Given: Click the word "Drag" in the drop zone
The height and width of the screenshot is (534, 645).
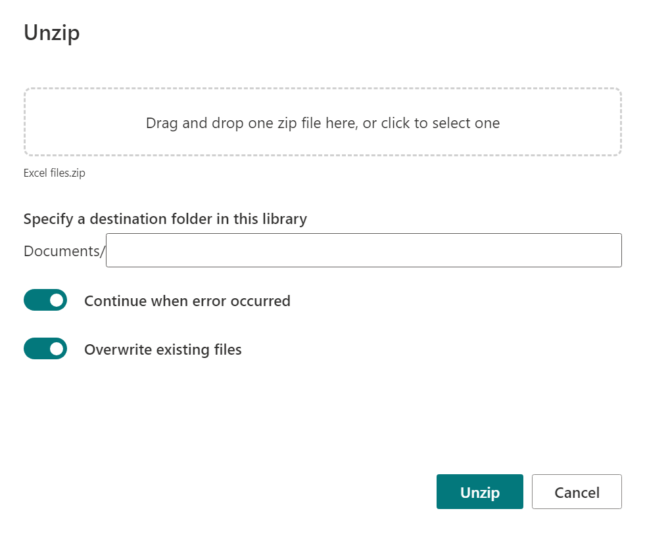Looking at the screenshot, I should (x=162, y=123).
